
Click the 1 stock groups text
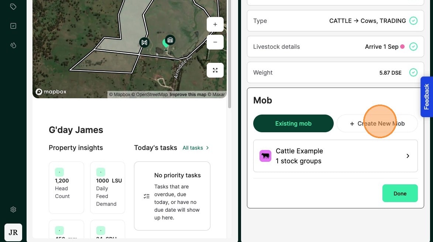tap(299, 161)
